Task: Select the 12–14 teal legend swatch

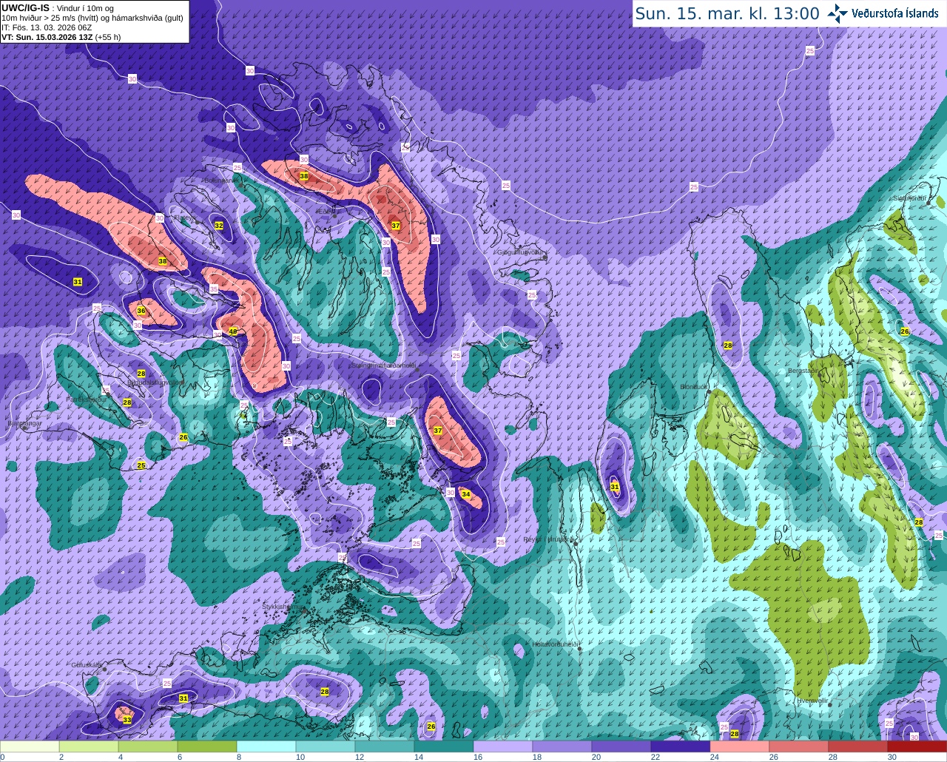Action: pos(385,746)
